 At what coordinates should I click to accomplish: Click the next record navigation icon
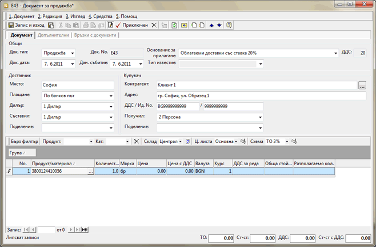pyautogui.click(x=70, y=230)
